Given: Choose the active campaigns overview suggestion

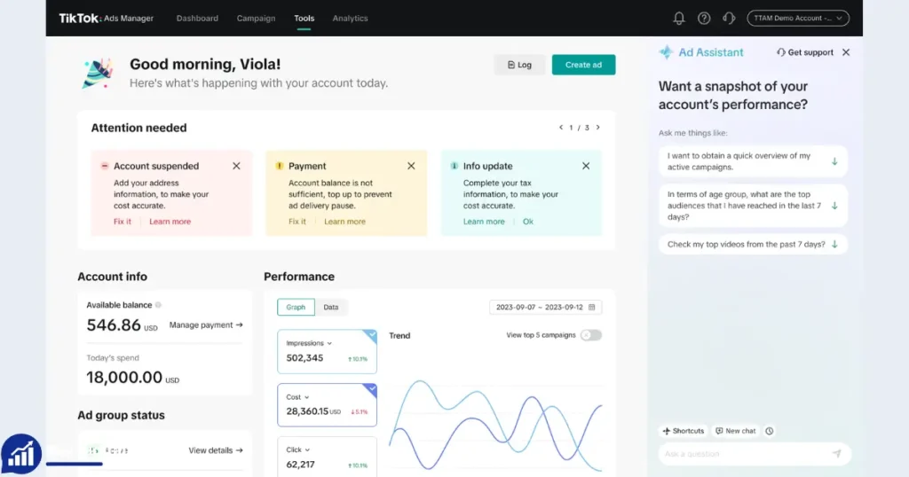Looking at the screenshot, I should [x=753, y=161].
